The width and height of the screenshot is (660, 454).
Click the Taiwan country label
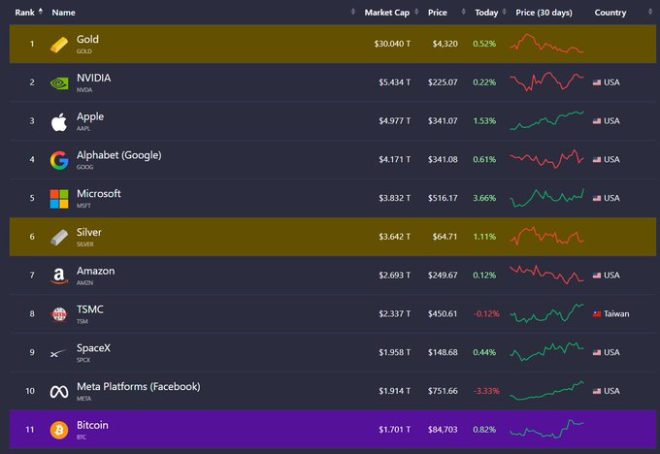coord(616,314)
